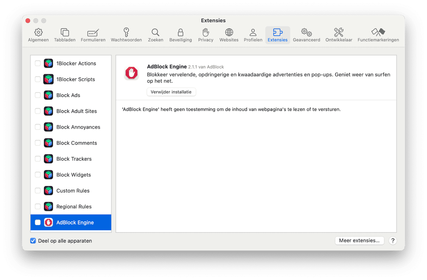The height and width of the screenshot is (280, 427).
Task: Click the Regional Rules extension icon
Action: (48, 206)
